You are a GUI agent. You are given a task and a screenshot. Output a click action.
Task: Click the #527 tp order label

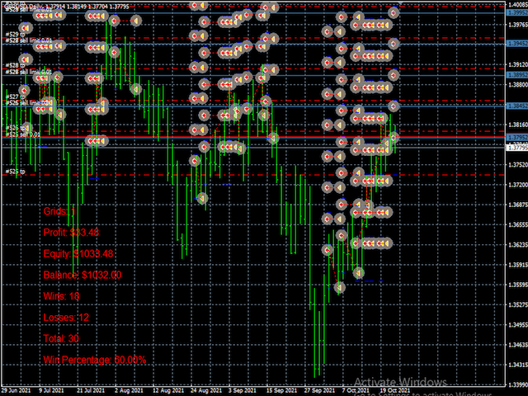click(15, 97)
